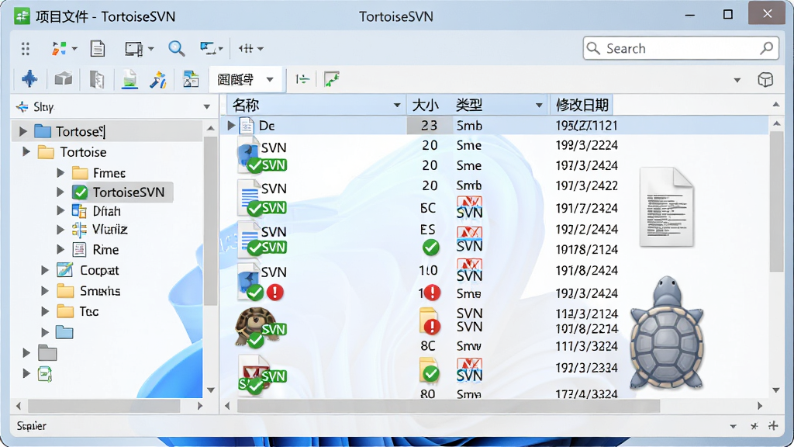Click the 3D cube icon at toolbar right
The image size is (794, 447).
coord(765,80)
